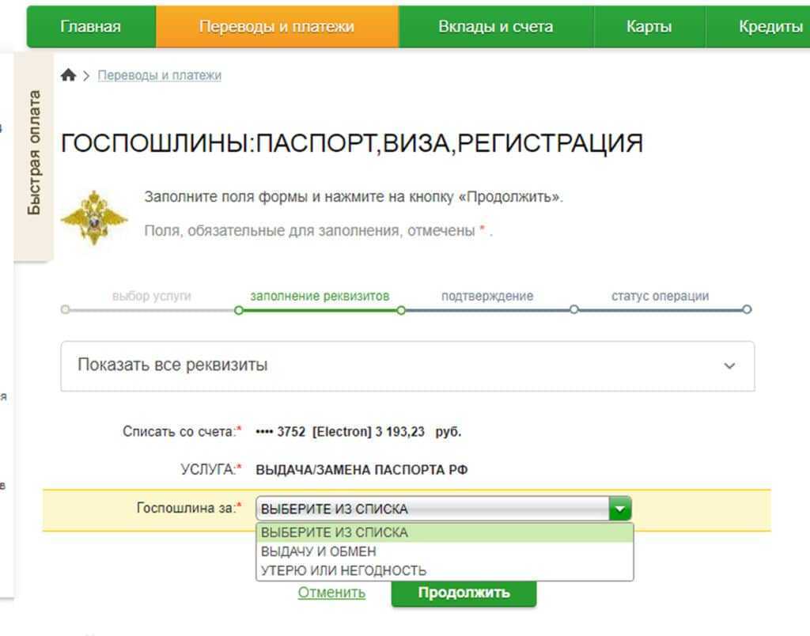Click the home icon in breadcrumb
The image size is (810, 636).
69,75
